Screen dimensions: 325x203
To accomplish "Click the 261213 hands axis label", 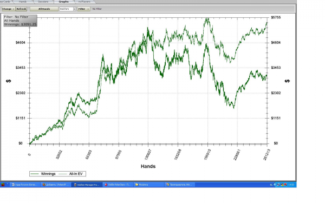I will click(x=266, y=154).
